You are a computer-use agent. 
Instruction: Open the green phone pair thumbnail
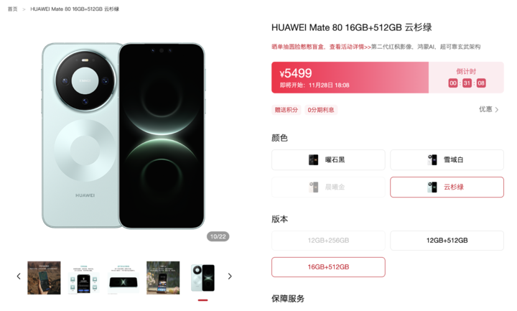tap(202, 278)
